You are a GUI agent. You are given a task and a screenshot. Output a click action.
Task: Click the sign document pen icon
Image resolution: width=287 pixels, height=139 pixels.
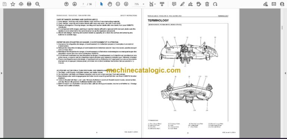pyautogui.click(x=191, y=4)
